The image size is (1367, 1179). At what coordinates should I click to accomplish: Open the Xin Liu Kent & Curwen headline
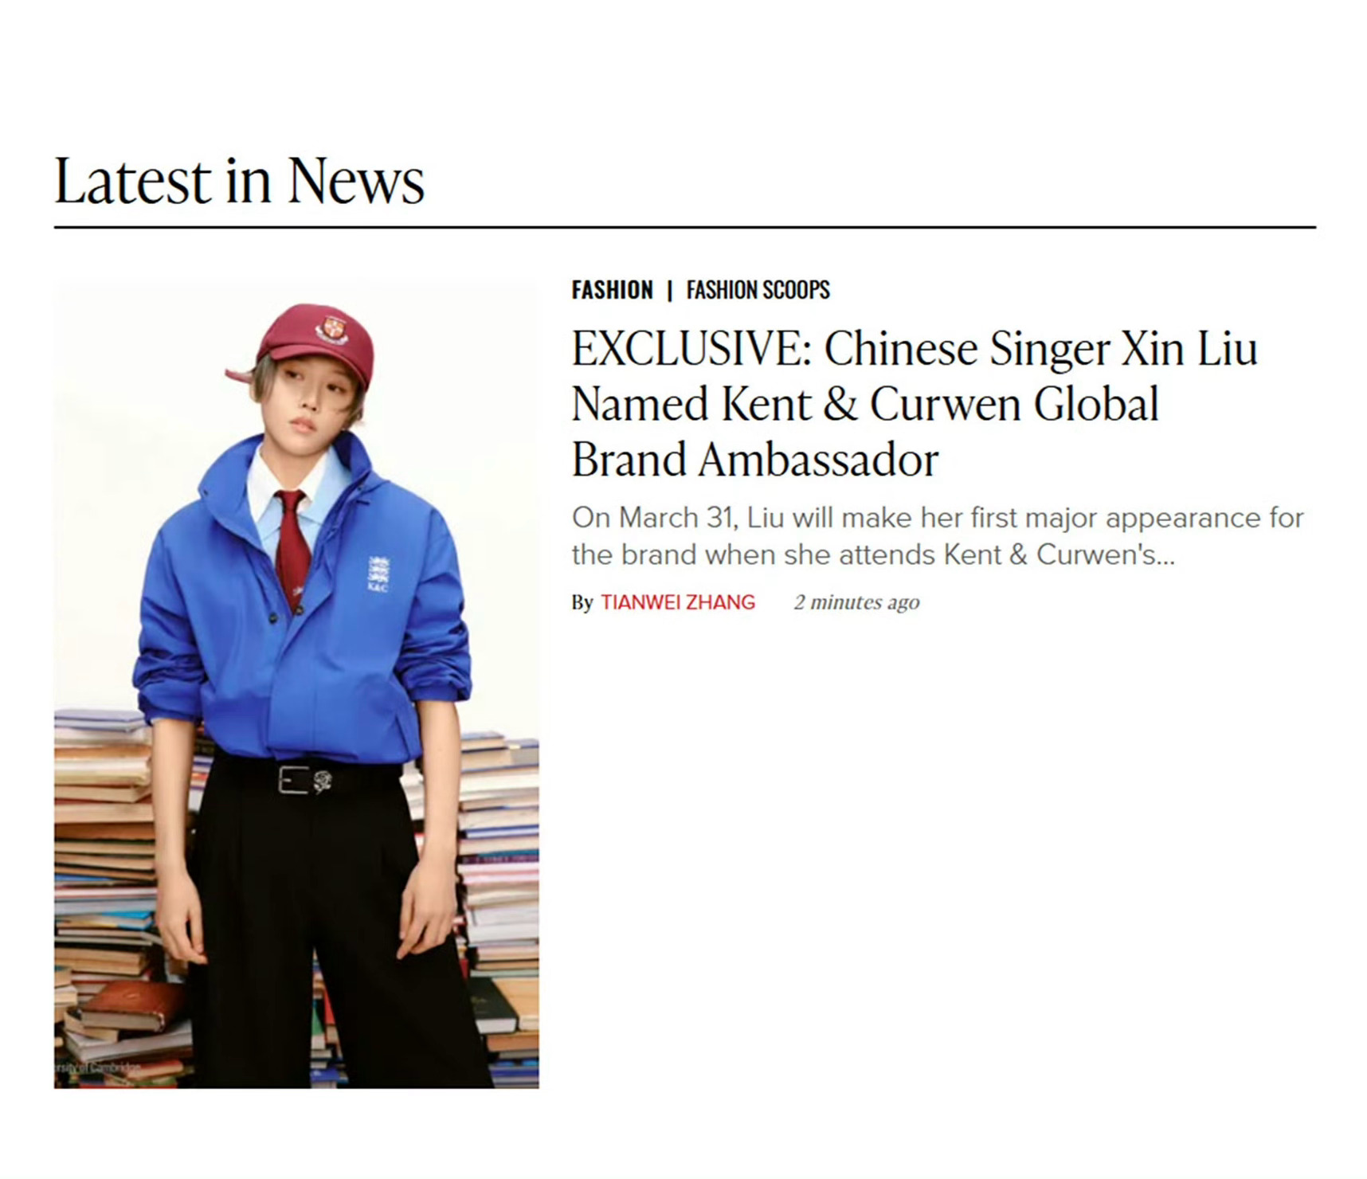915,403
